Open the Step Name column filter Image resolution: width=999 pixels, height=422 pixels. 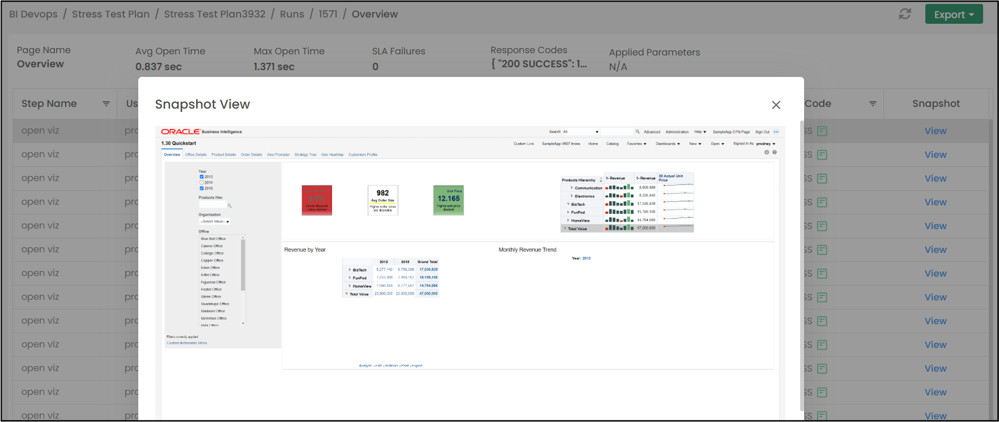click(x=106, y=104)
